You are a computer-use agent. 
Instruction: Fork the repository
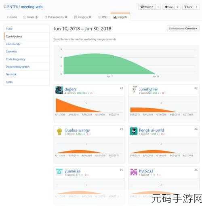(x=188, y=7)
